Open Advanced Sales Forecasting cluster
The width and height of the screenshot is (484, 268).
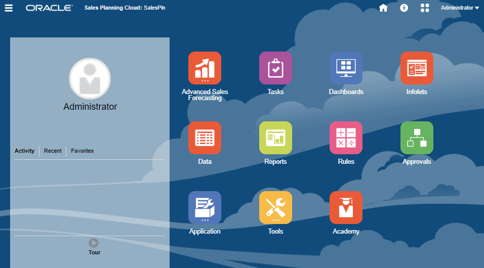[205, 68]
